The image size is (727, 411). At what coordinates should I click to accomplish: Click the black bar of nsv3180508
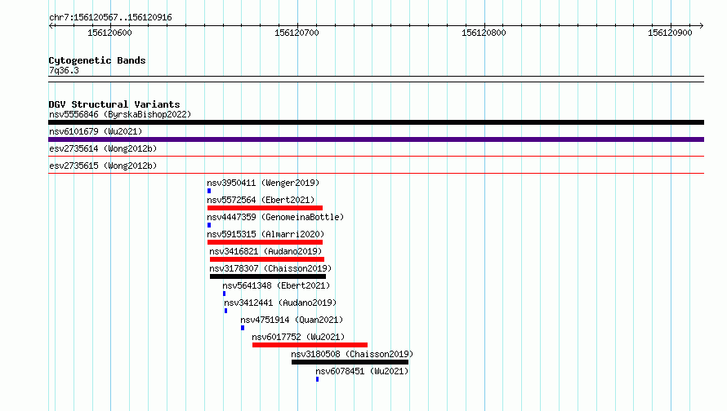350,362
